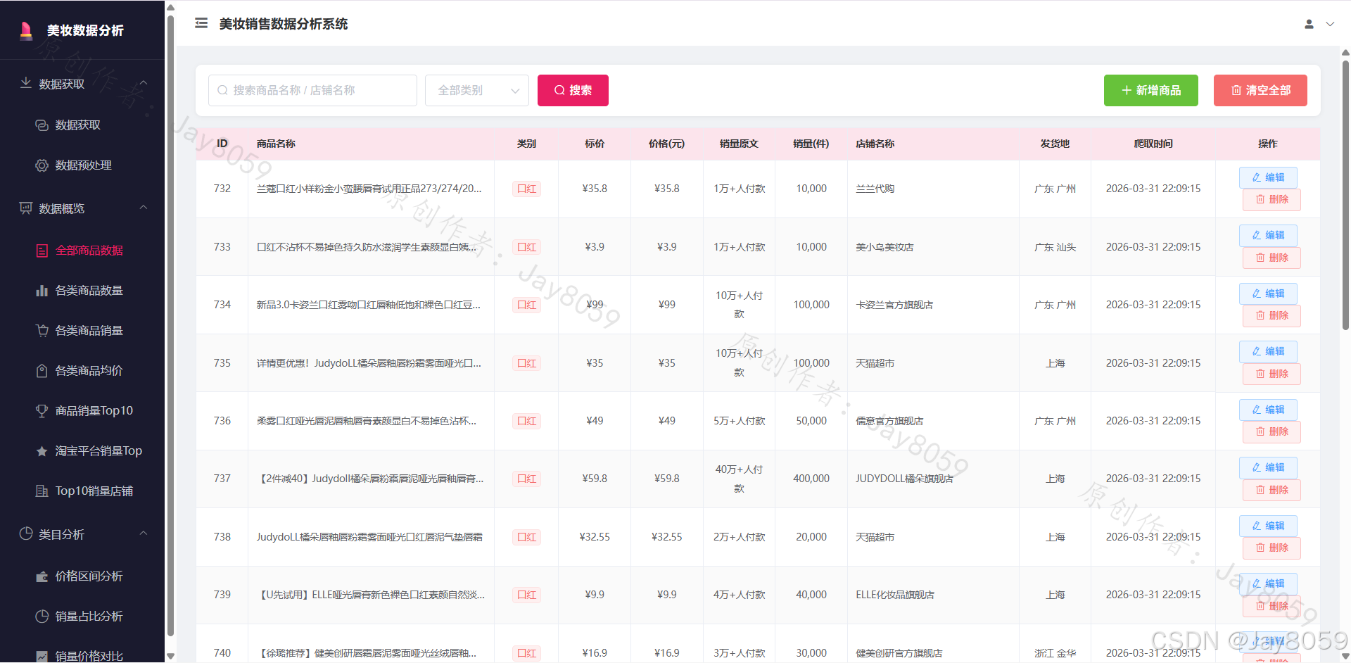
Task: Click the trophy icon beside 商品销量Top10
Action: pyautogui.click(x=42, y=410)
